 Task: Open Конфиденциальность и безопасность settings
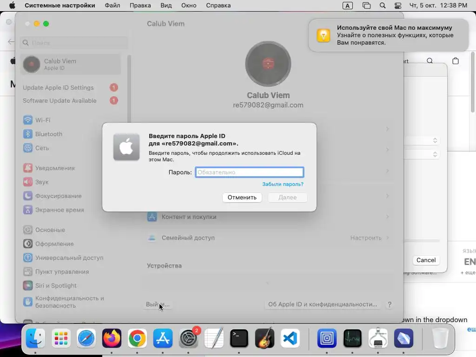click(63, 302)
